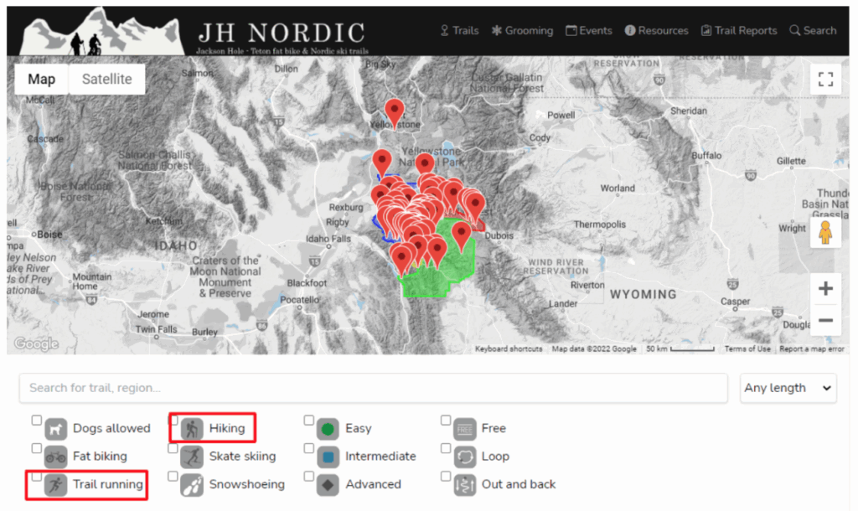
Task: Click the Out and back label
Action: click(519, 484)
